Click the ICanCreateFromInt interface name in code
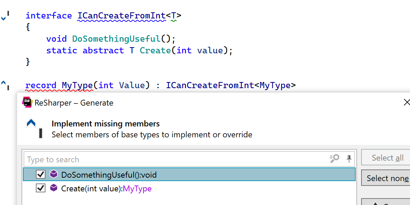 pyautogui.click(x=121, y=16)
